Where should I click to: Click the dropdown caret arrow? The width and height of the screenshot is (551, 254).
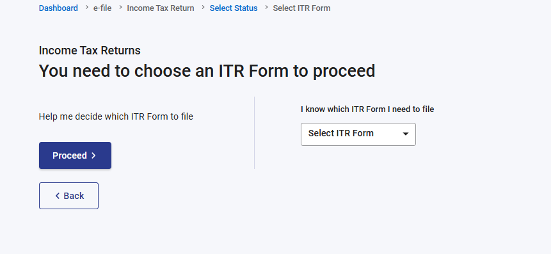[406, 134]
